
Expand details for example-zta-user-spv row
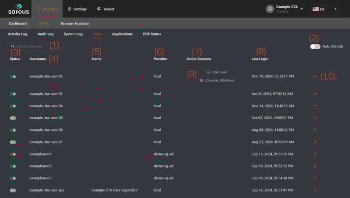click(x=315, y=190)
